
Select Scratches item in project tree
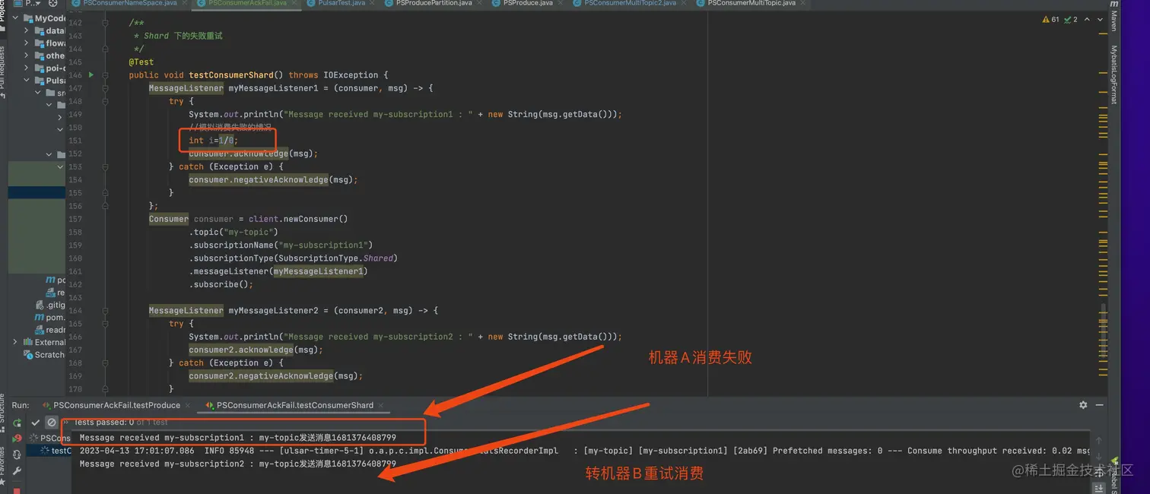tap(45, 355)
